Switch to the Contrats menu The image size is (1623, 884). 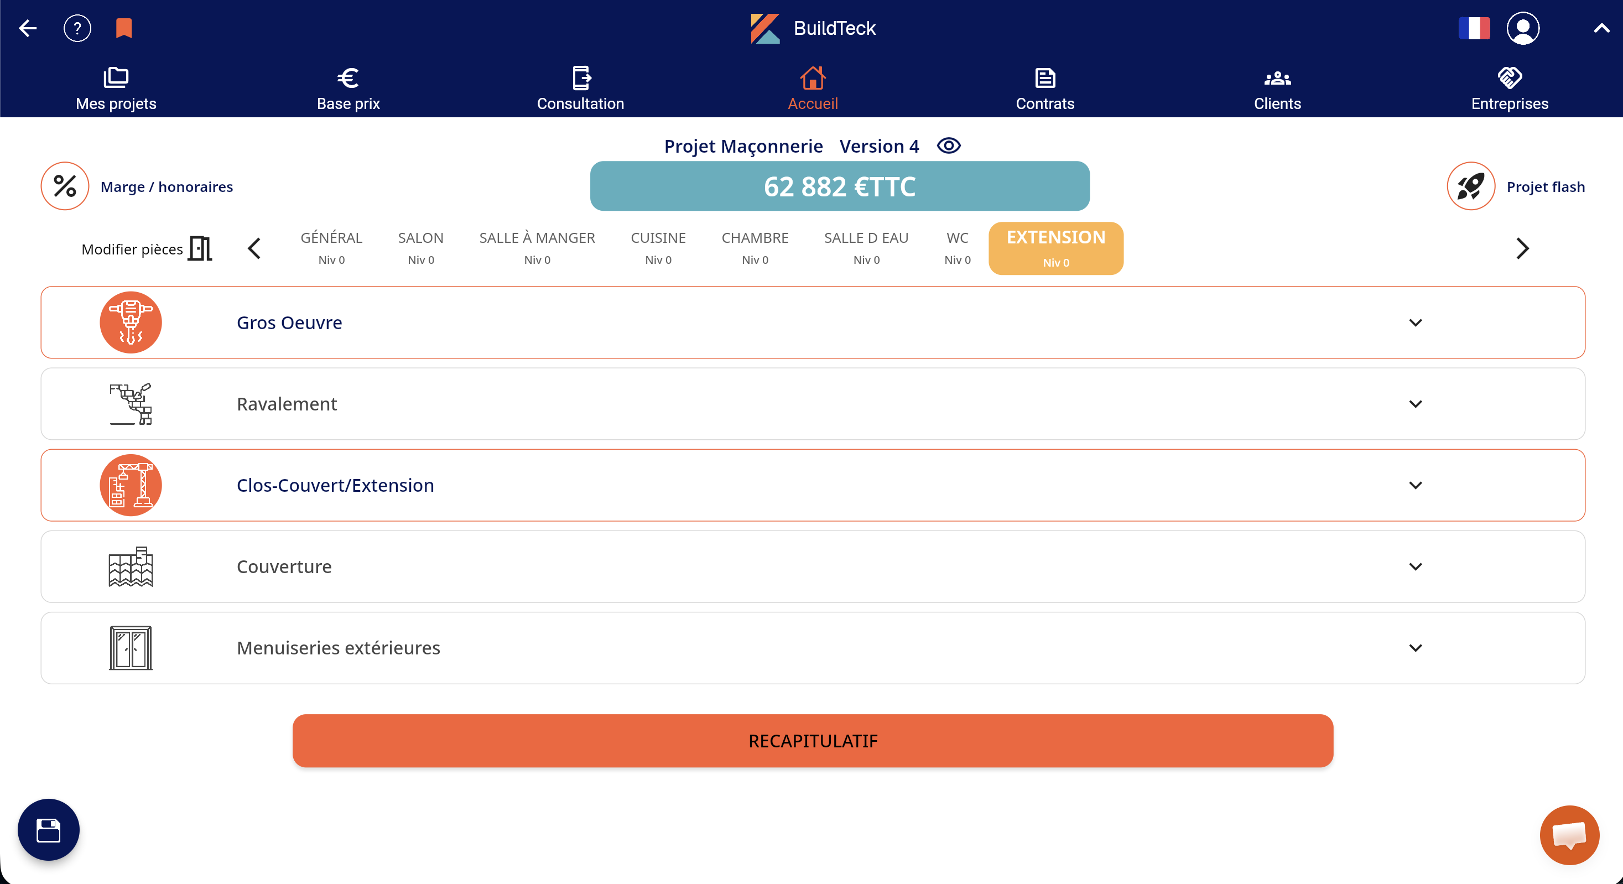point(1044,88)
